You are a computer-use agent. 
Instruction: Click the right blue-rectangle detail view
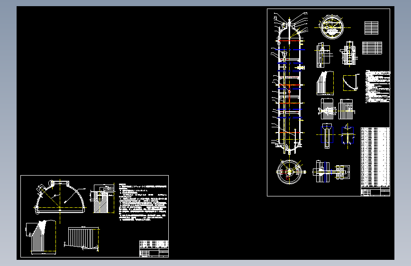pyautogui.click(x=347, y=136)
